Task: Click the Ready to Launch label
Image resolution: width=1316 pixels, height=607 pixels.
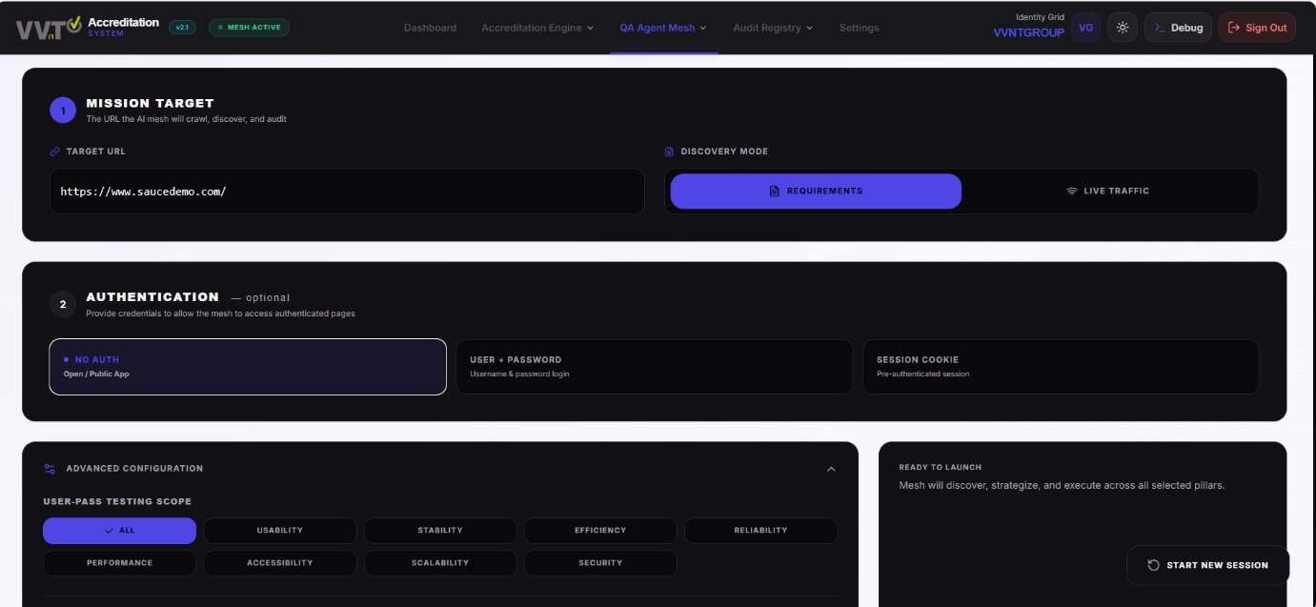Action: pos(941,468)
